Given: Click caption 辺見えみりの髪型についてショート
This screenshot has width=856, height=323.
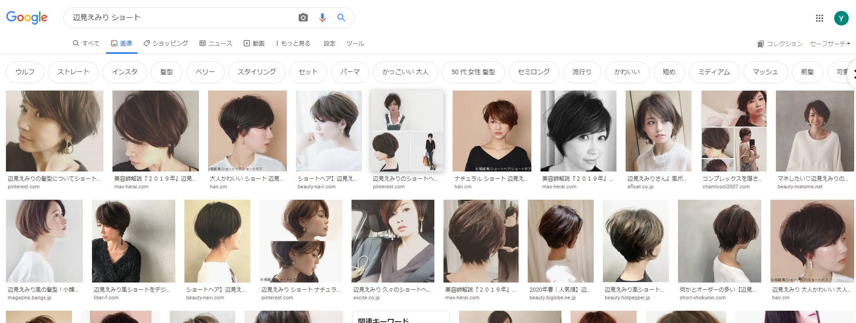Looking at the screenshot, I should coord(54,179).
